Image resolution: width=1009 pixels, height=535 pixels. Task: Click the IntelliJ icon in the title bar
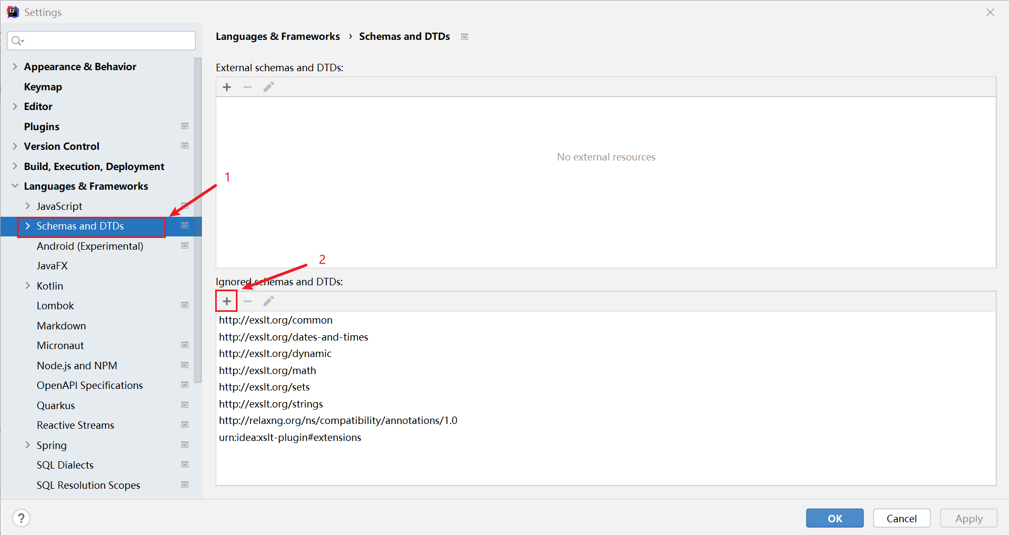point(12,12)
